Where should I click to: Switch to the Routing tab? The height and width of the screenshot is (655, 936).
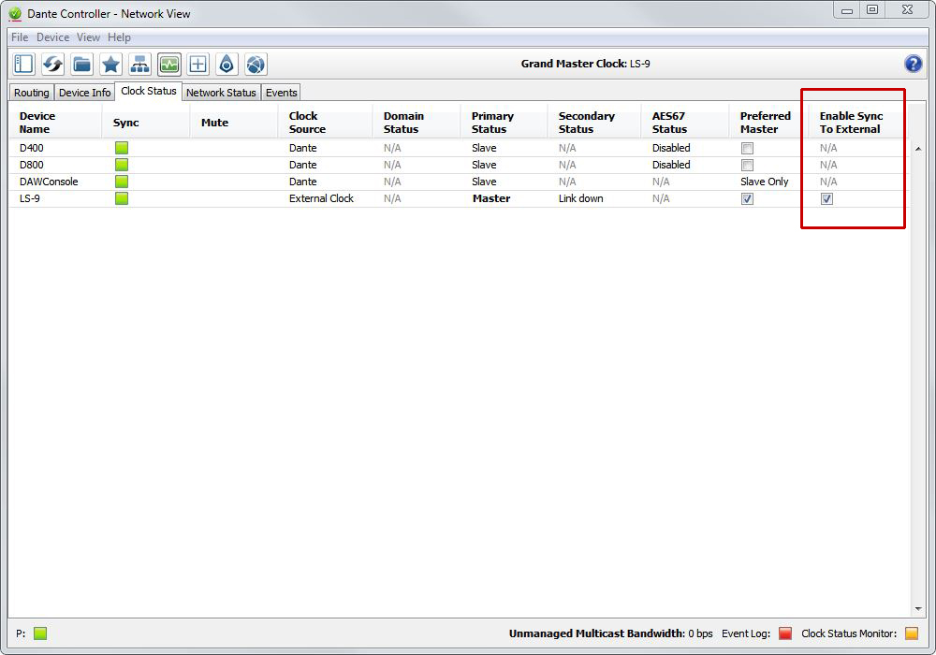pyautogui.click(x=32, y=93)
